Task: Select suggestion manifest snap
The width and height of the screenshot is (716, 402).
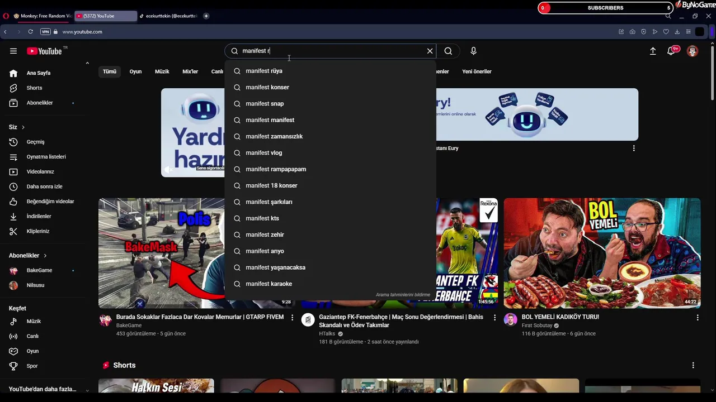Action: (x=330, y=104)
